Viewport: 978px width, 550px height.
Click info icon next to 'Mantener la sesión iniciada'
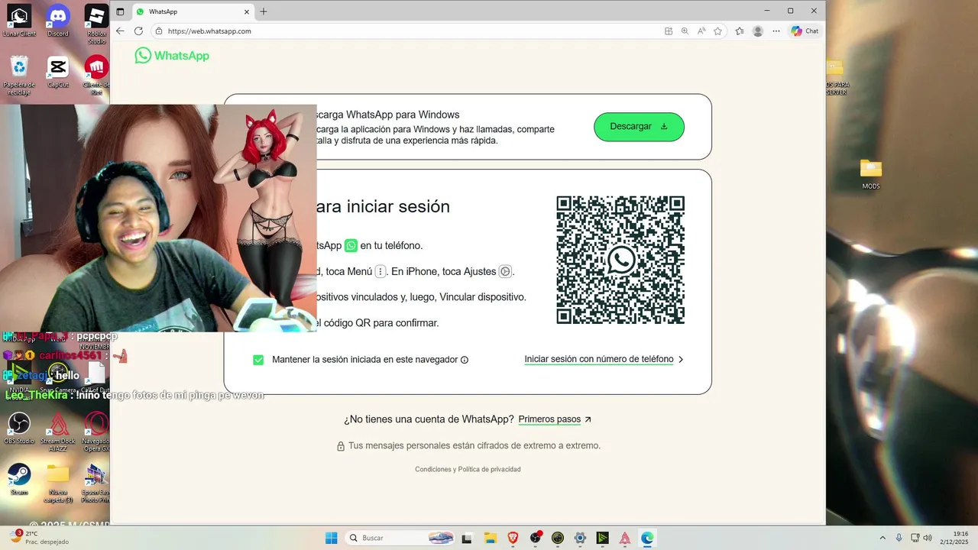point(465,360)
